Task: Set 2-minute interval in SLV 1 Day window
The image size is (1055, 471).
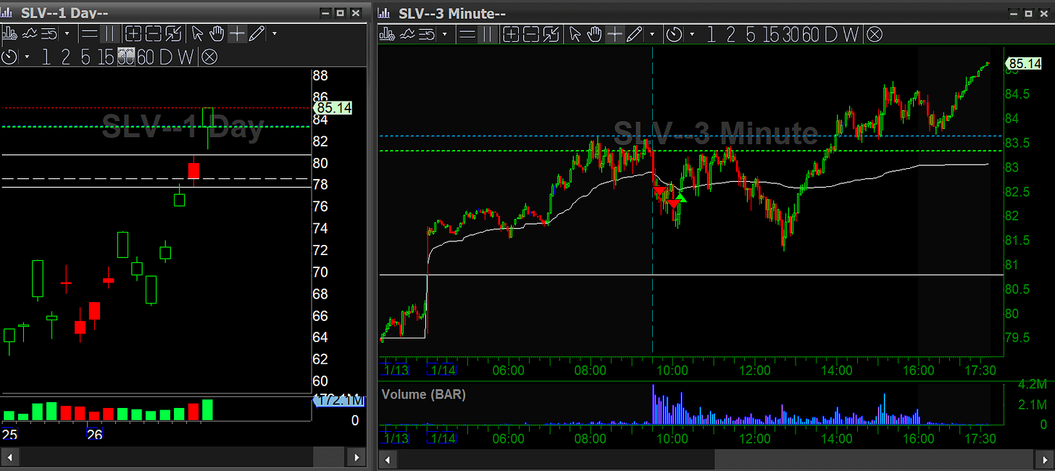Action: [65, 57]
